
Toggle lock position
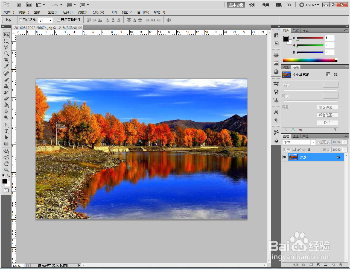(304, 149)
